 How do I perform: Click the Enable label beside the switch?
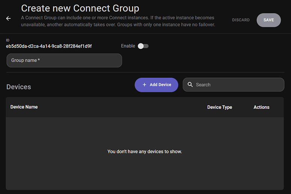coord(128,46)
